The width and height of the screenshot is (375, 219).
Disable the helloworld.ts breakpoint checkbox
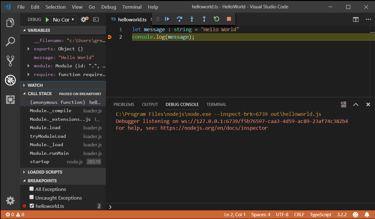click(x=32, y=206)
